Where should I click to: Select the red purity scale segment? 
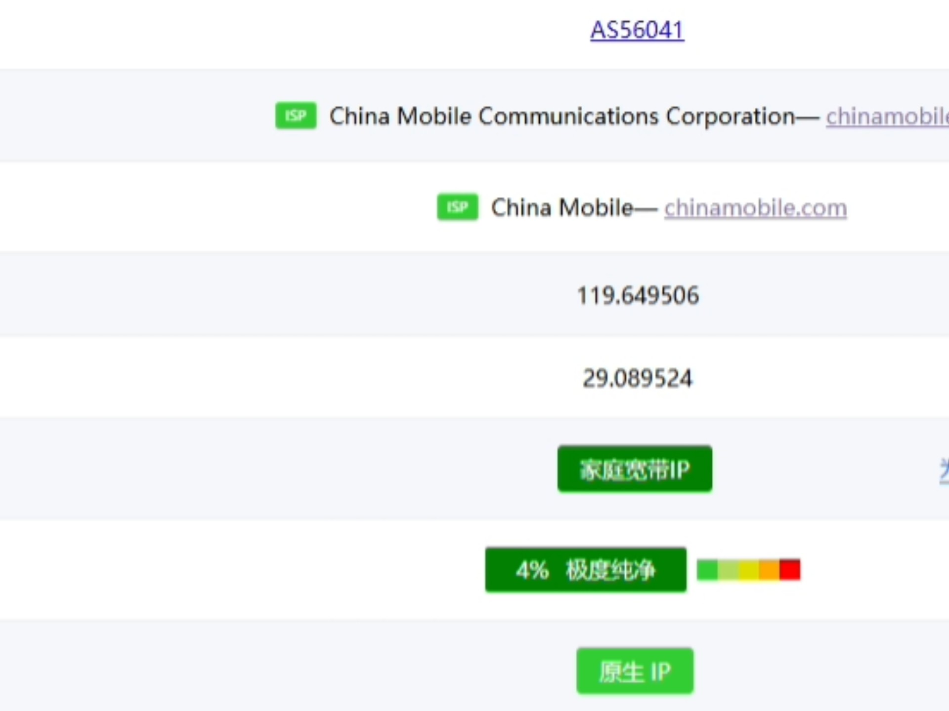790,569
